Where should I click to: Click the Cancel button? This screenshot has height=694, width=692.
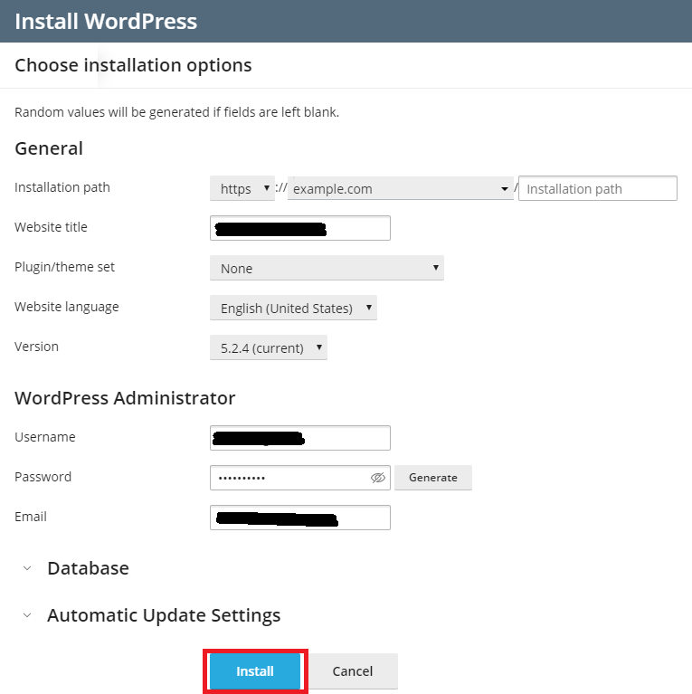click(x=353, y=671)
